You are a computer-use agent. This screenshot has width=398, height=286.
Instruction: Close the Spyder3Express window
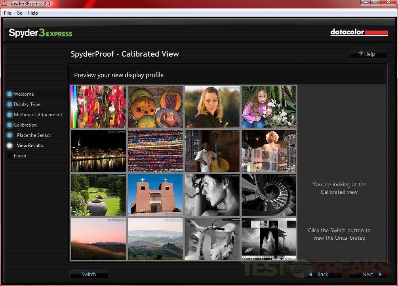coord(389,2)
